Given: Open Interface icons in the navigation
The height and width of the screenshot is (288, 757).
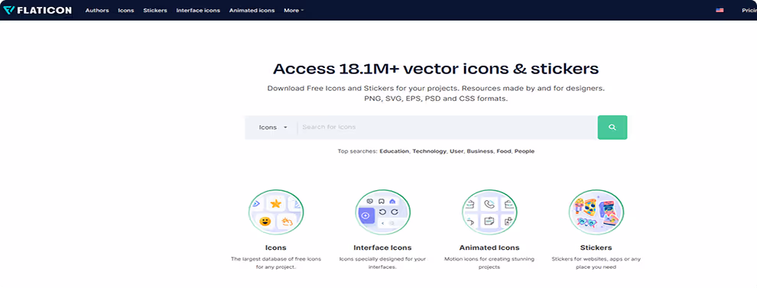Looking at the screenshot, I should pos(198,10).
